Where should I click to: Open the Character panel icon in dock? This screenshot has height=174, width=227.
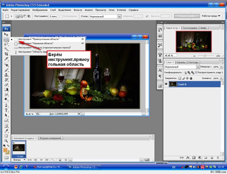point(160,70)
